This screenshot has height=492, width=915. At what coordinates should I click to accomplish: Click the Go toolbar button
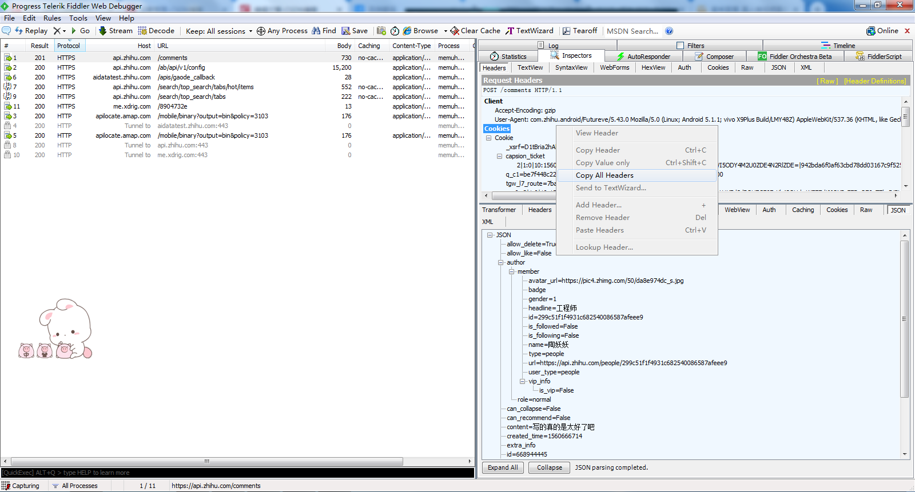pos(81,31)
